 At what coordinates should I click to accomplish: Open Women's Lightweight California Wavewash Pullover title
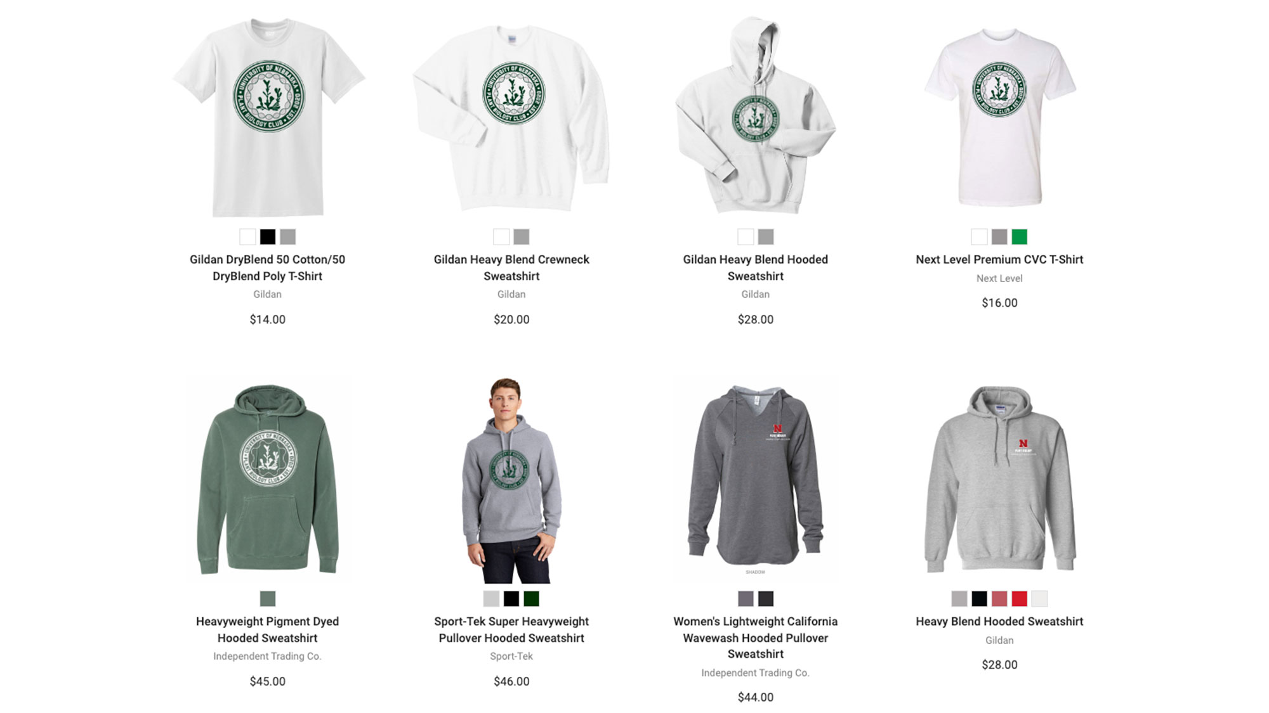[x=756, y=638]
